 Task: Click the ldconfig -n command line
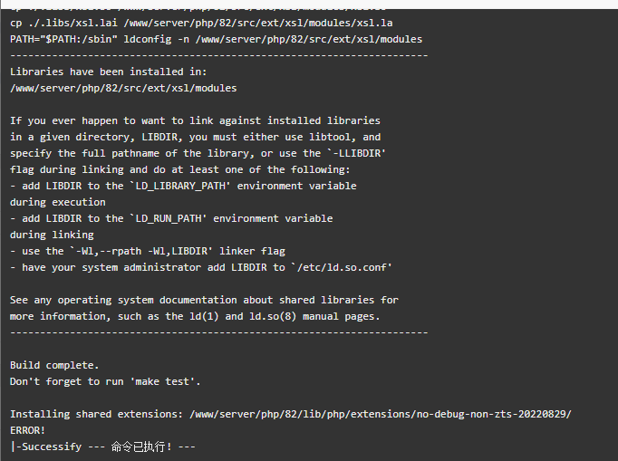tap(216, 39)
